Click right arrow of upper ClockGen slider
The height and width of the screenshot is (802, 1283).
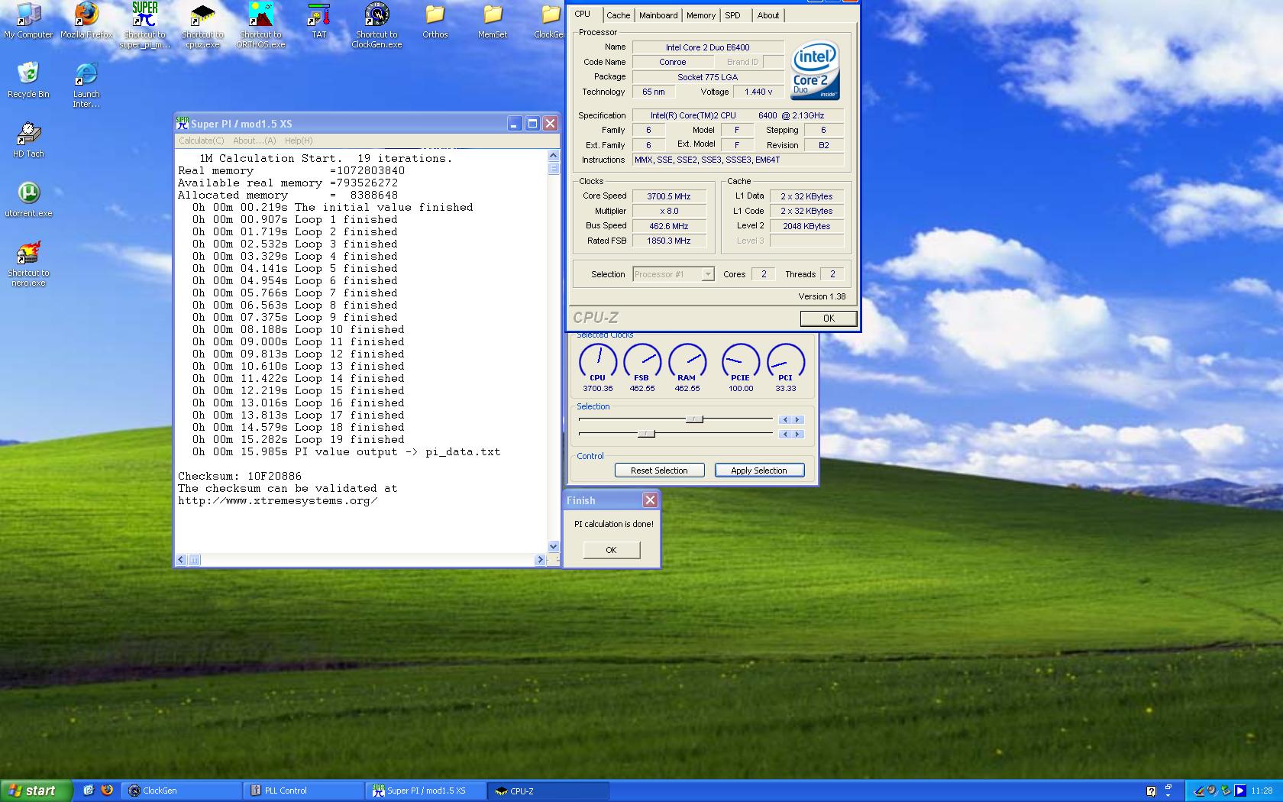[x=797, y=420]
